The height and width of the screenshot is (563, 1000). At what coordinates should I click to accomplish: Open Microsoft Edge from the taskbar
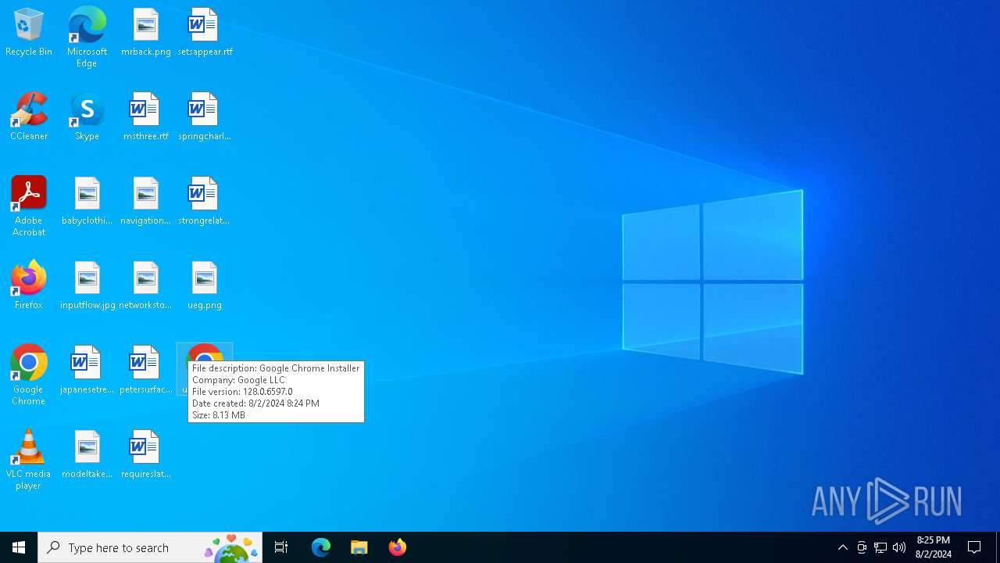point(321,547)
